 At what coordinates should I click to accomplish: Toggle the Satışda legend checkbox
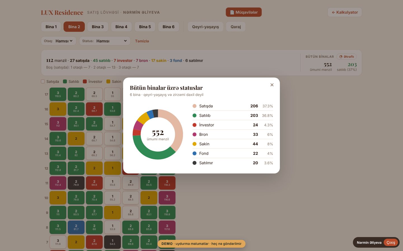click(43, 81)
